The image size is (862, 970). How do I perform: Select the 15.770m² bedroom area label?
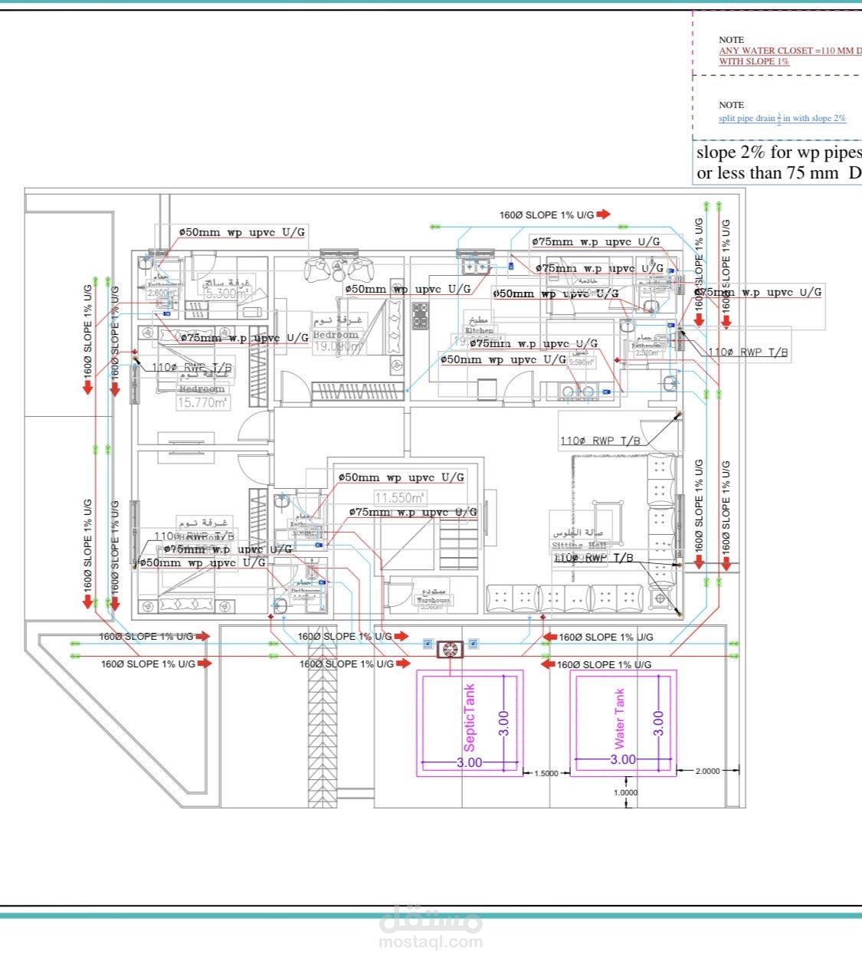pyautogui.click(x=202, y=401)
